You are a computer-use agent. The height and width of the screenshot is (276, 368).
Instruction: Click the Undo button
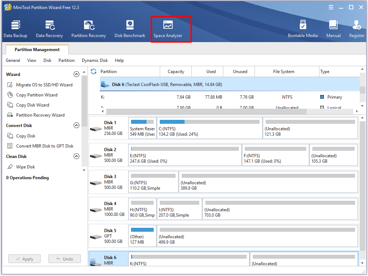click(x=65, y=259)
